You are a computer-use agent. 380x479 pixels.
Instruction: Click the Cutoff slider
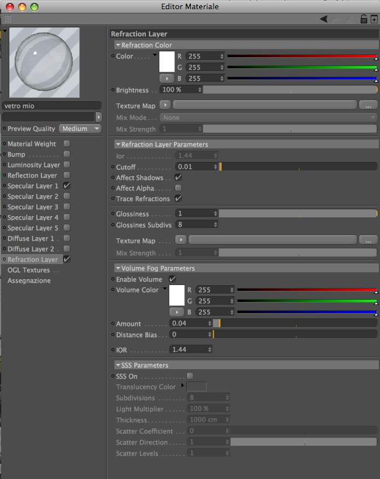pyautogui.click(x=298, y=166)
